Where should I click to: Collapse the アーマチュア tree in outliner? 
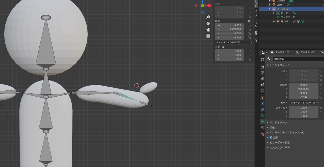point(270,9)
